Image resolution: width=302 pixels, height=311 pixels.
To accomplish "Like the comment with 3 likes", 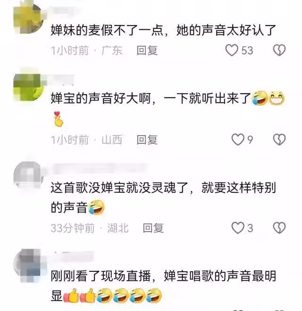I will click(238, 228).
